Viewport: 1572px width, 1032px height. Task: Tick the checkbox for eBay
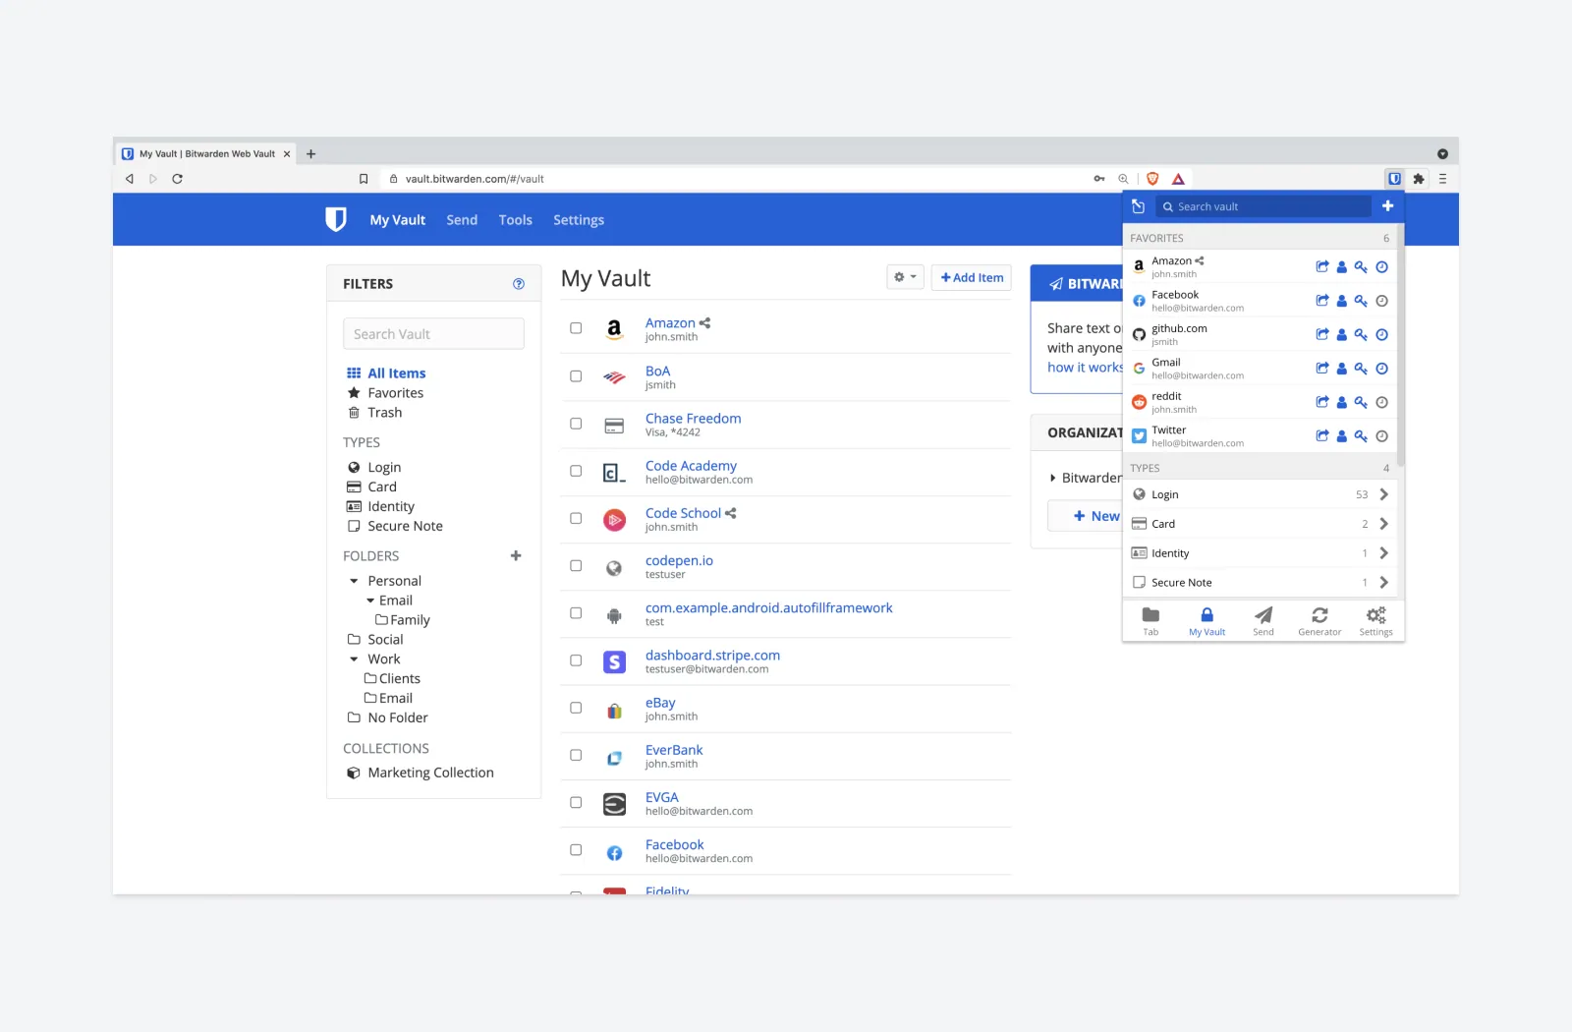[x=576, y=708]
